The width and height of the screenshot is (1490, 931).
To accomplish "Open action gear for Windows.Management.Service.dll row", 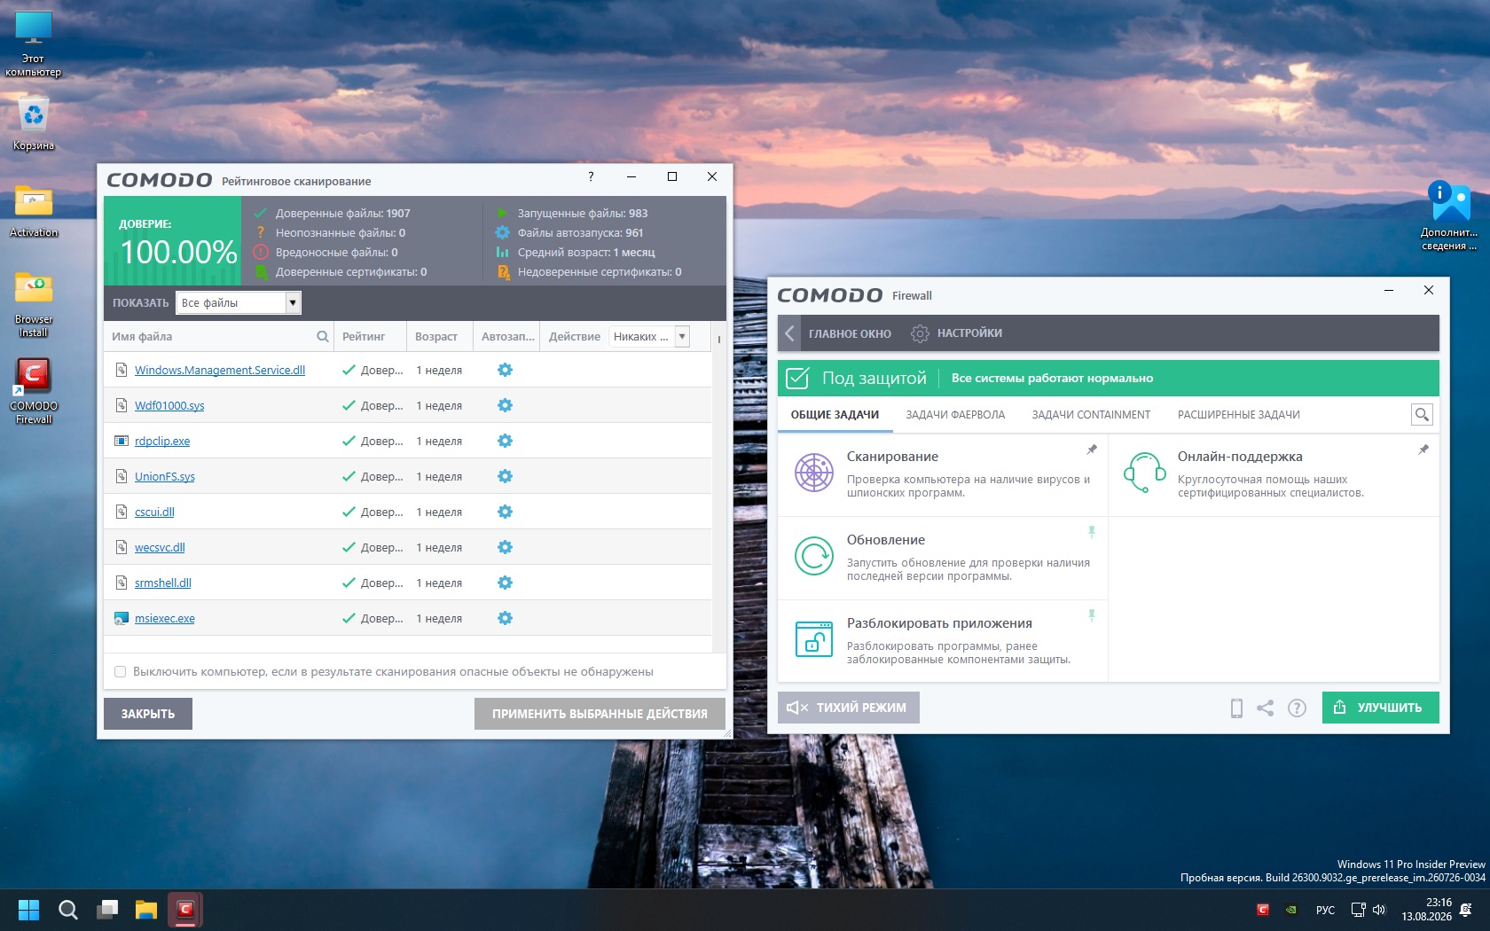I will (505, 370).
